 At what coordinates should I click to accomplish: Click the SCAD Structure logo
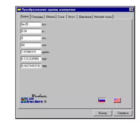click(34, 99)
